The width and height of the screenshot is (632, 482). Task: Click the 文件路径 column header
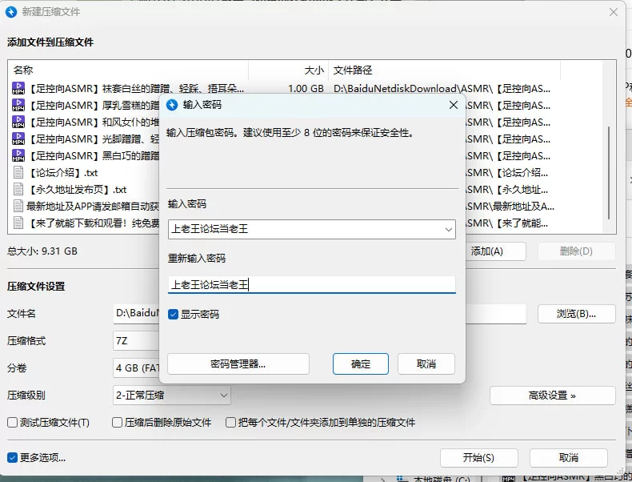point(444,70)
